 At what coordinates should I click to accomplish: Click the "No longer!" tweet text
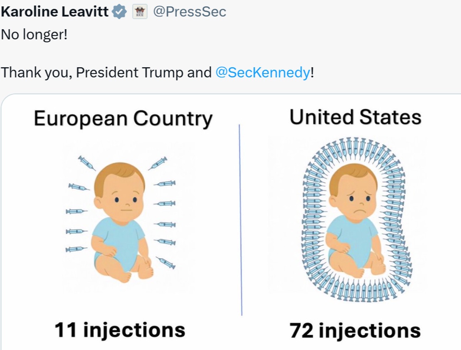tap(34, 35)
